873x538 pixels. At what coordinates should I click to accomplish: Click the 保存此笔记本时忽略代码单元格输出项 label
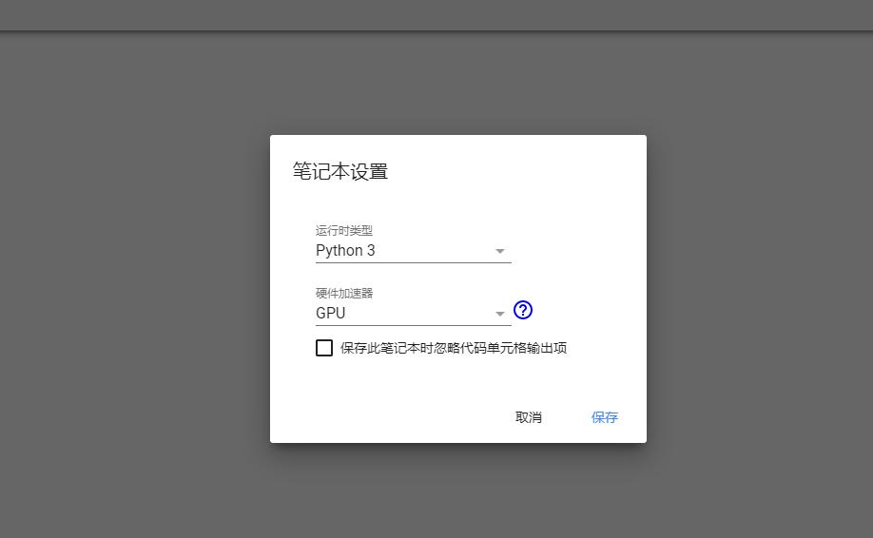tap(454, 348)
